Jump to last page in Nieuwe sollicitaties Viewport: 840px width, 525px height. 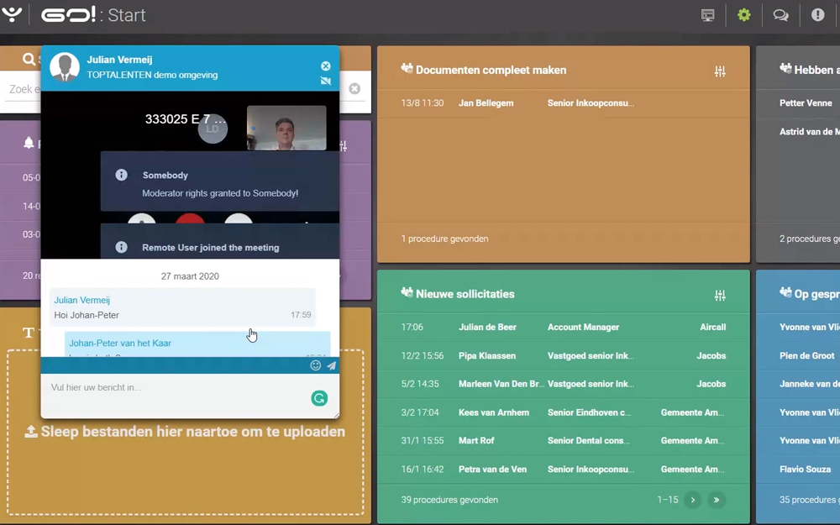click(717, 500)
